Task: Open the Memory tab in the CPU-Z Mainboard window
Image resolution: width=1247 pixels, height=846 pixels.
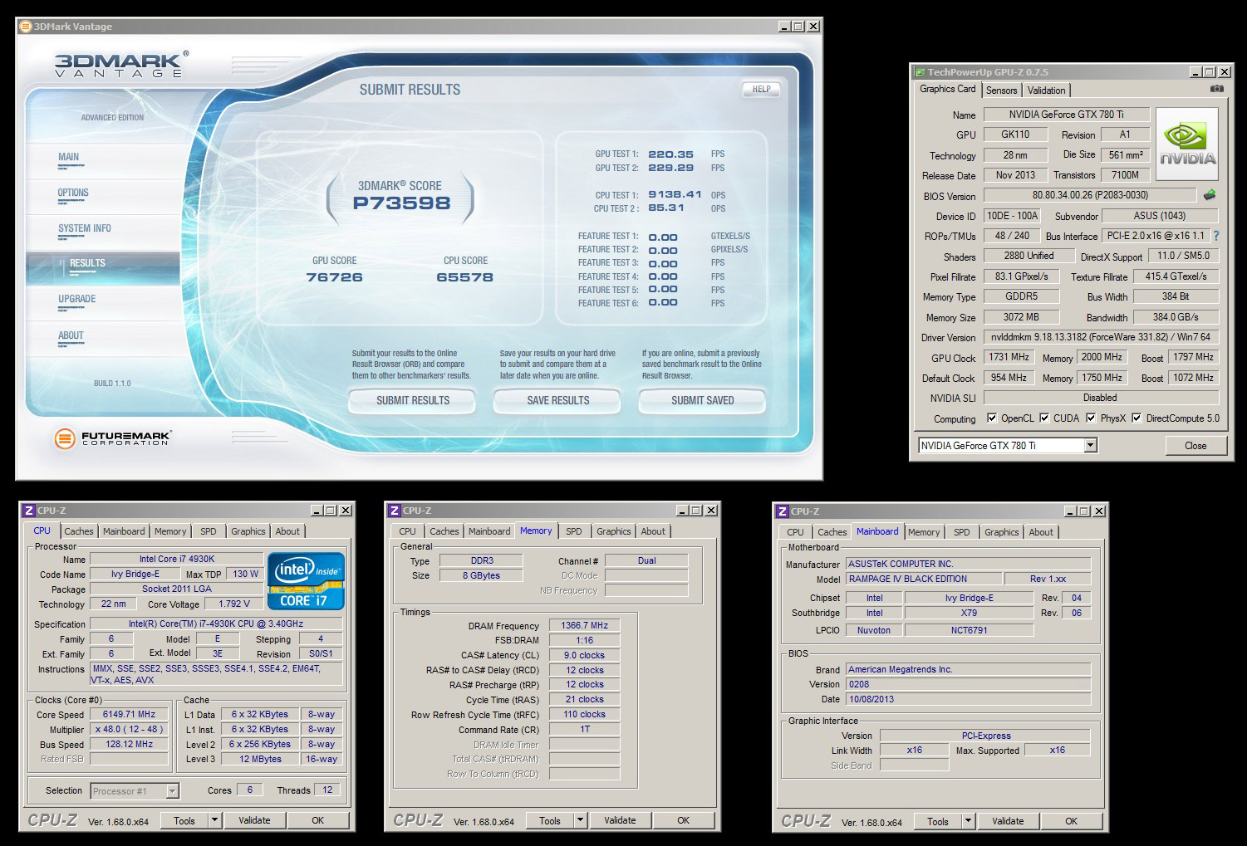Action: (924, 532)
